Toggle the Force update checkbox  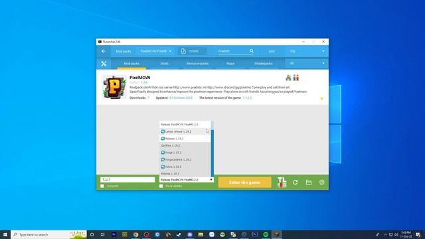click(x=161, y=186)
